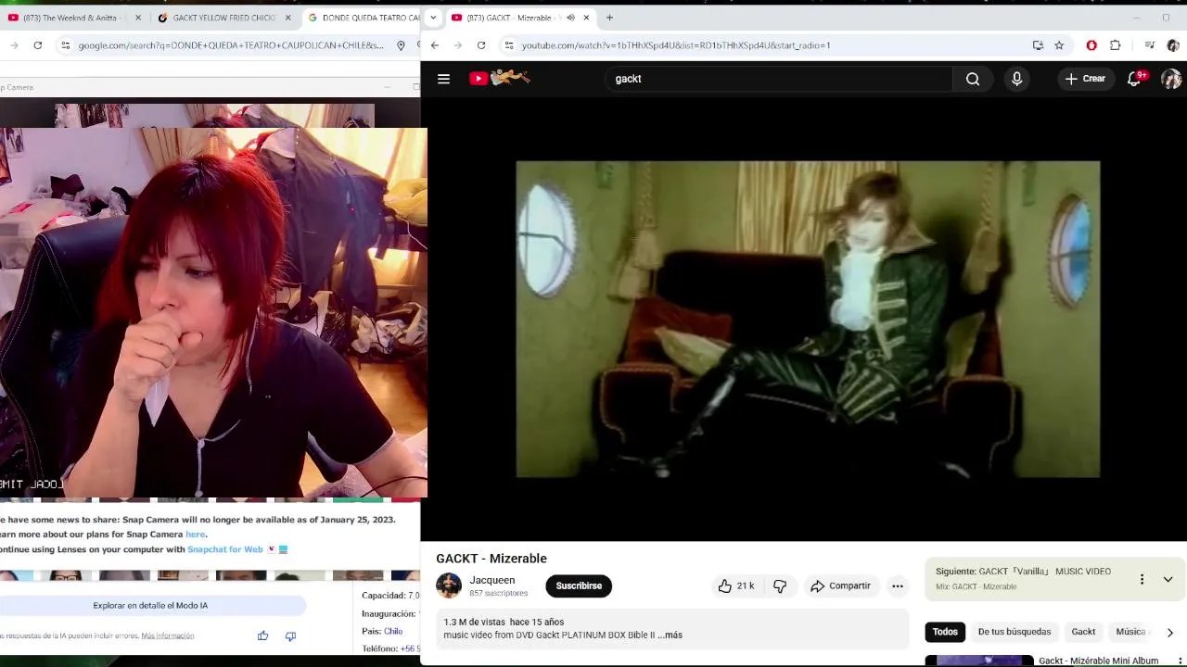Open YouTube notifications bell
The height and width of the screenshot is (667, 1187).
point(1134,79)
